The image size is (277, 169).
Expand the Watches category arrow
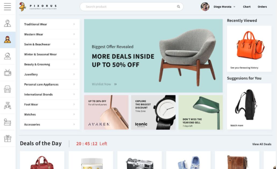74,114
